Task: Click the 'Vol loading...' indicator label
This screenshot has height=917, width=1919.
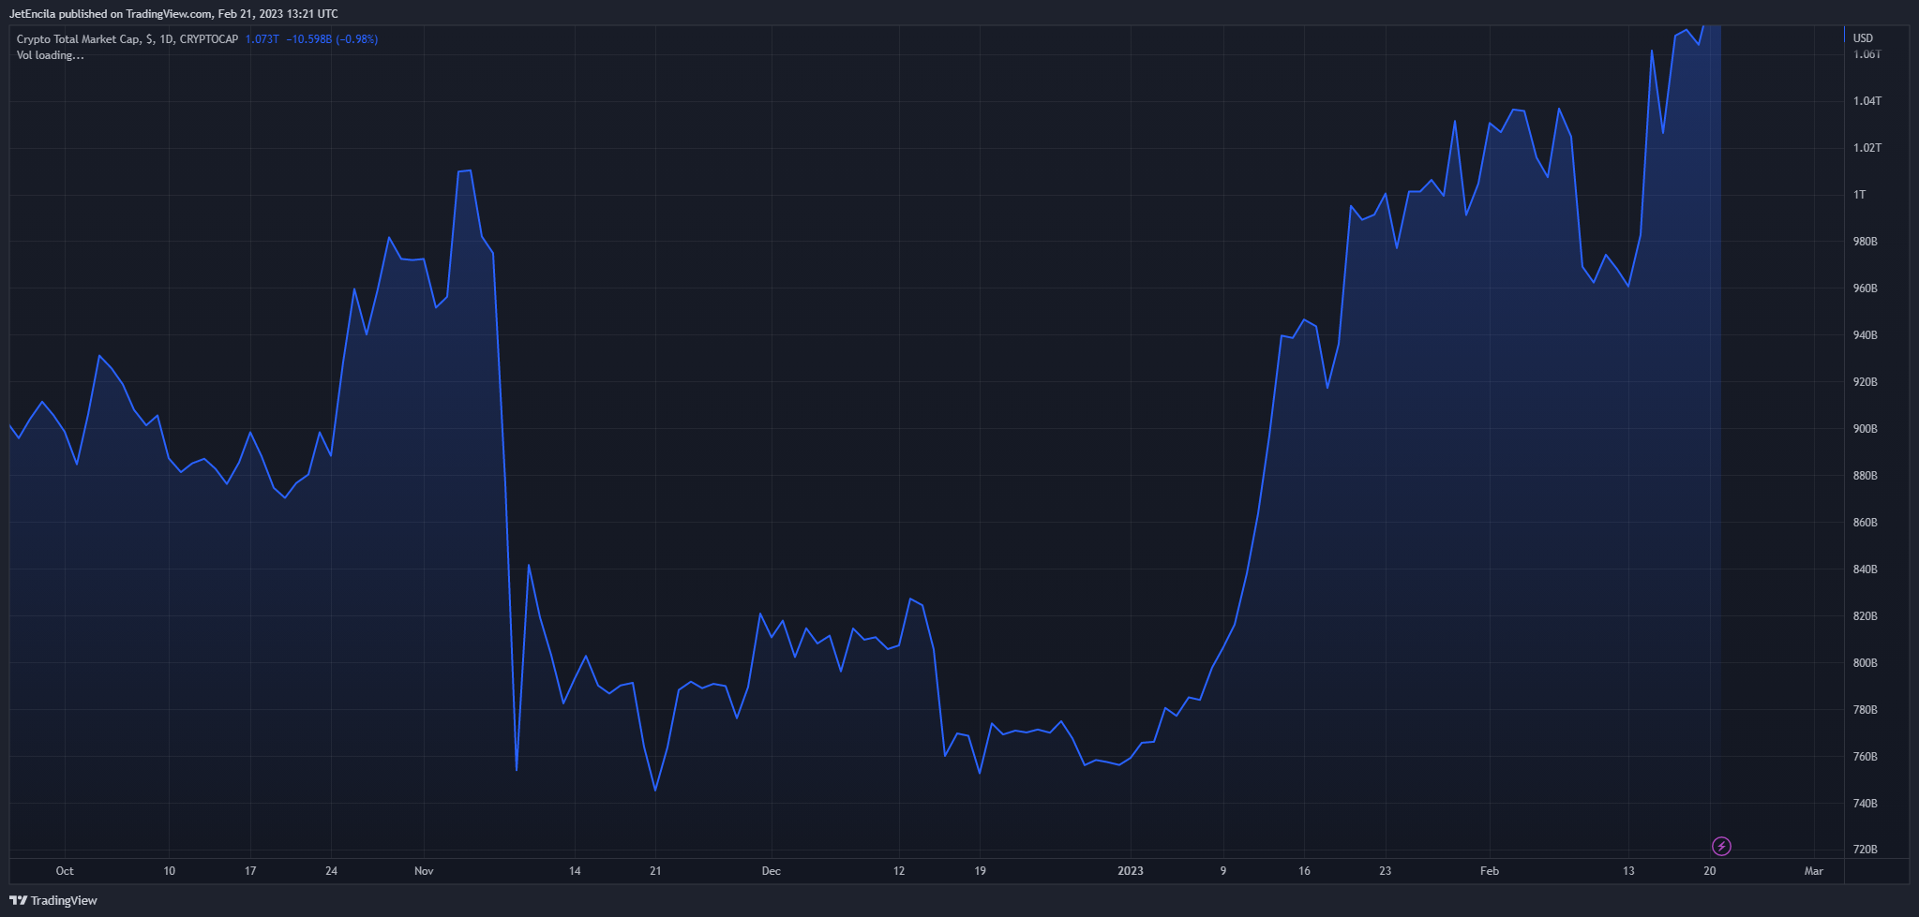Action: pyautogui.click(x=51, y=55)
